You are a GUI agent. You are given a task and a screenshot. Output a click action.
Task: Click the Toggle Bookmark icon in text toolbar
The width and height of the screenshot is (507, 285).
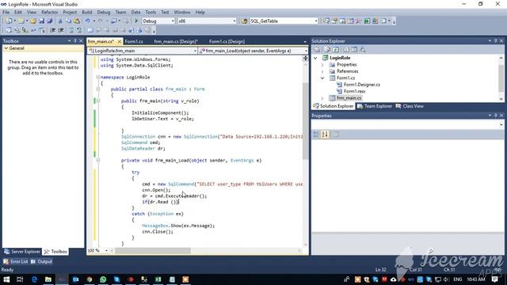(90, 30)
